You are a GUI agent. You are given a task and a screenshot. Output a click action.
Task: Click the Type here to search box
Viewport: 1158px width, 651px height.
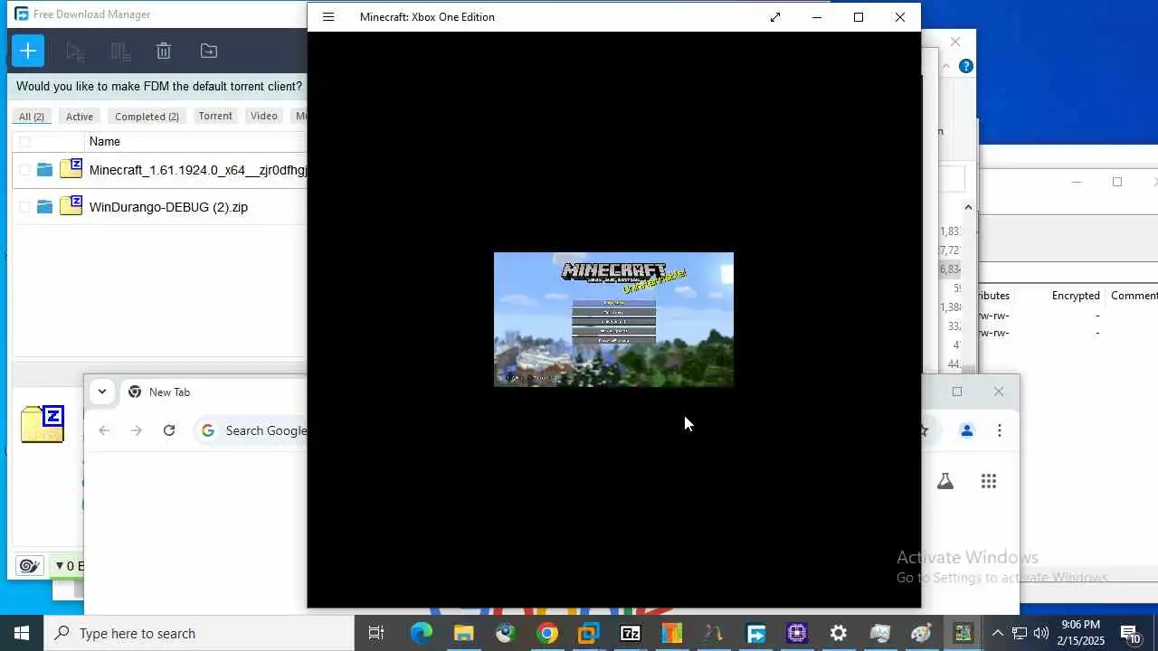tap(199, 633)
